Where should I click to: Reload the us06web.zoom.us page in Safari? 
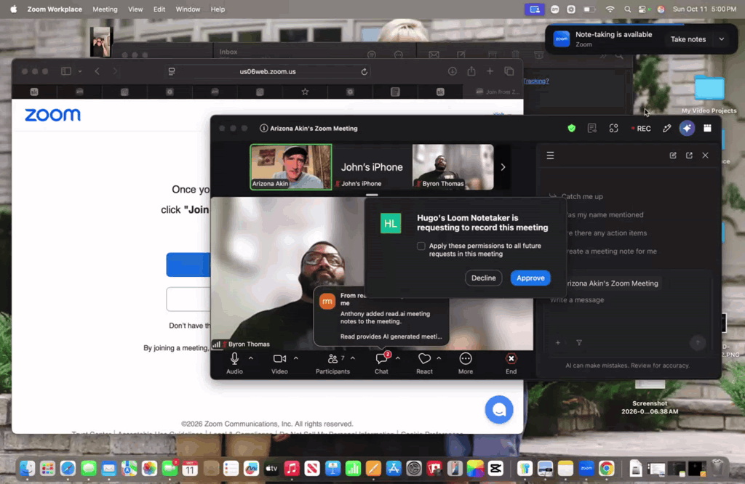coord(364,72)
